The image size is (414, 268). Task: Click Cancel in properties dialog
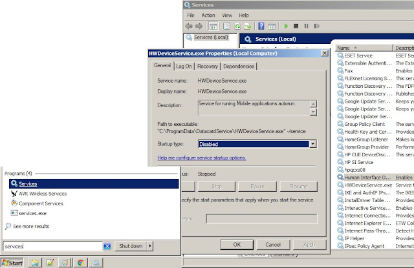pos(273,245)
